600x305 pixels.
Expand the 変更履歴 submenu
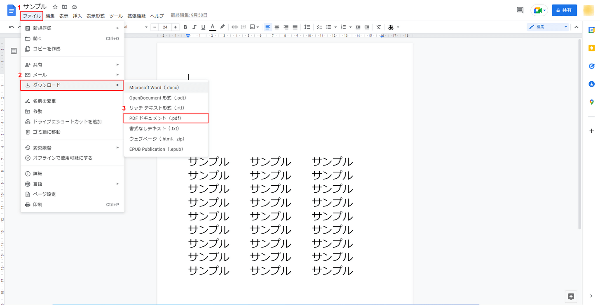click(73, 148)
